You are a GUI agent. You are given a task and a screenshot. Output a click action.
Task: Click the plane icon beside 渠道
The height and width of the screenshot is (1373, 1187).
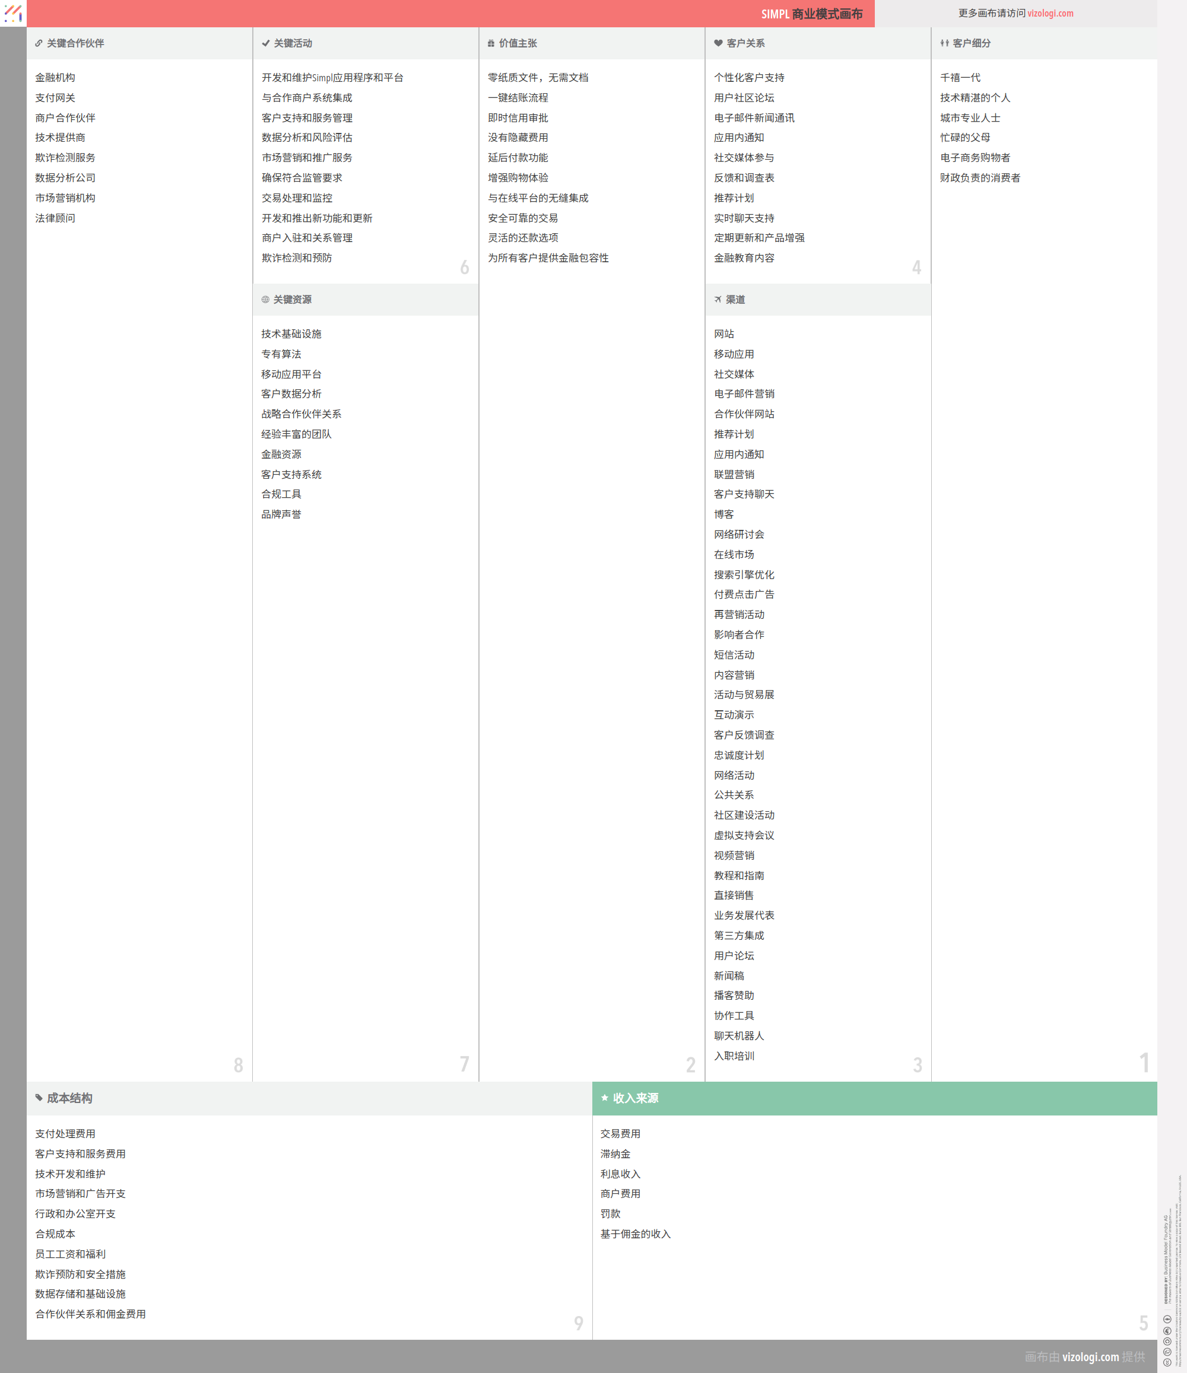[718, 300]
